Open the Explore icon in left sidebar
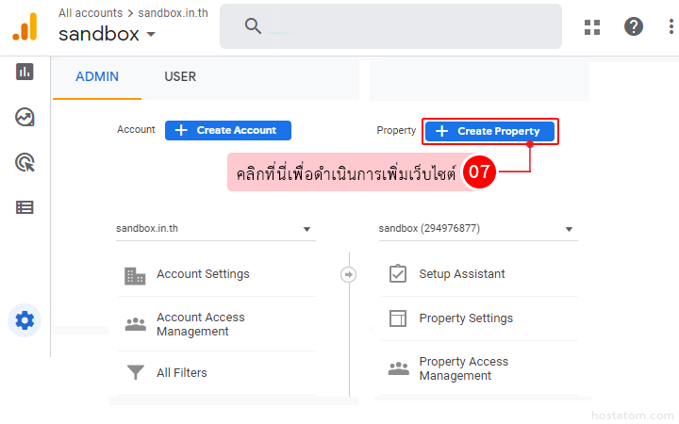 [25, 117]
